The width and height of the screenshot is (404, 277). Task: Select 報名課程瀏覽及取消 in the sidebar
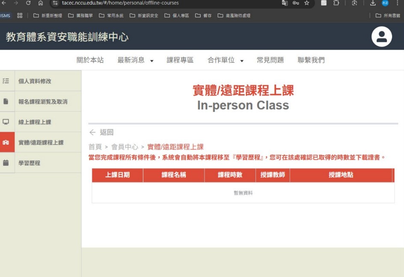click(x=43, y=102)
